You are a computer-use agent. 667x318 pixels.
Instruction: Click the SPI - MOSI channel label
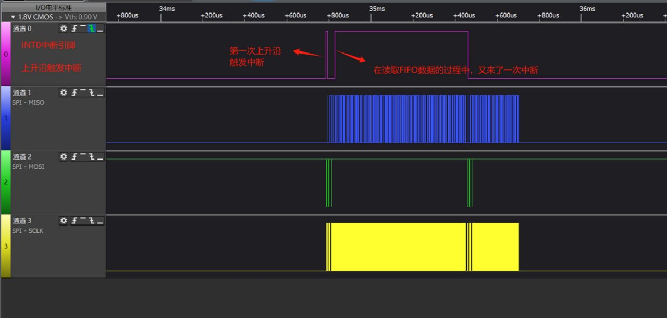pyautogui.click(x=28, y=167)
